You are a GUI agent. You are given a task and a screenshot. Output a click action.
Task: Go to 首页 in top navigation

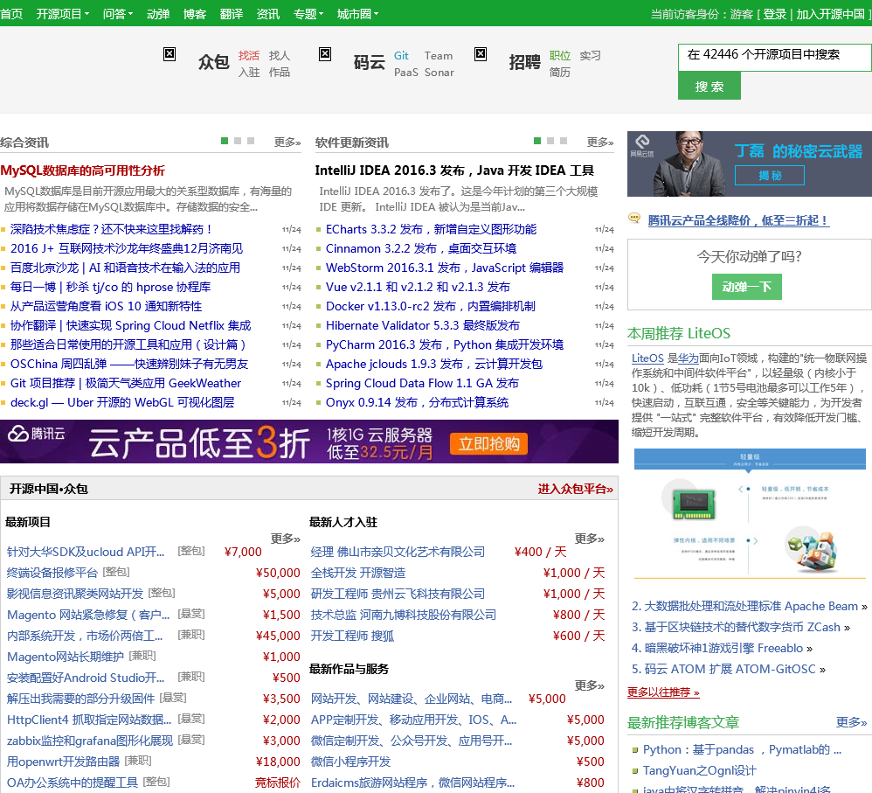(x=11, y=14)
